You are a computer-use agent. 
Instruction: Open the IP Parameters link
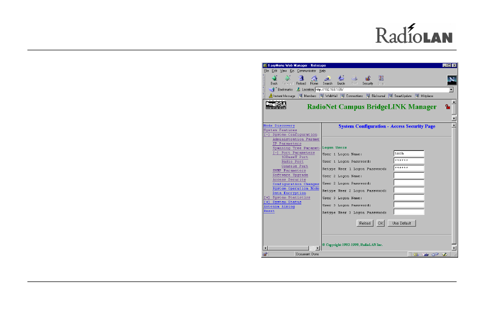287,144
